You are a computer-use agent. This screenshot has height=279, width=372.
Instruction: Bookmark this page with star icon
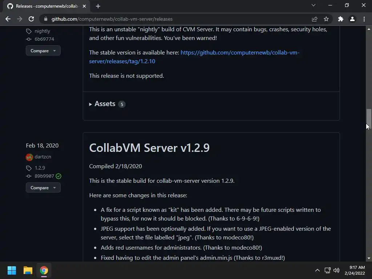pyautogui.click(x=326, y=19)
